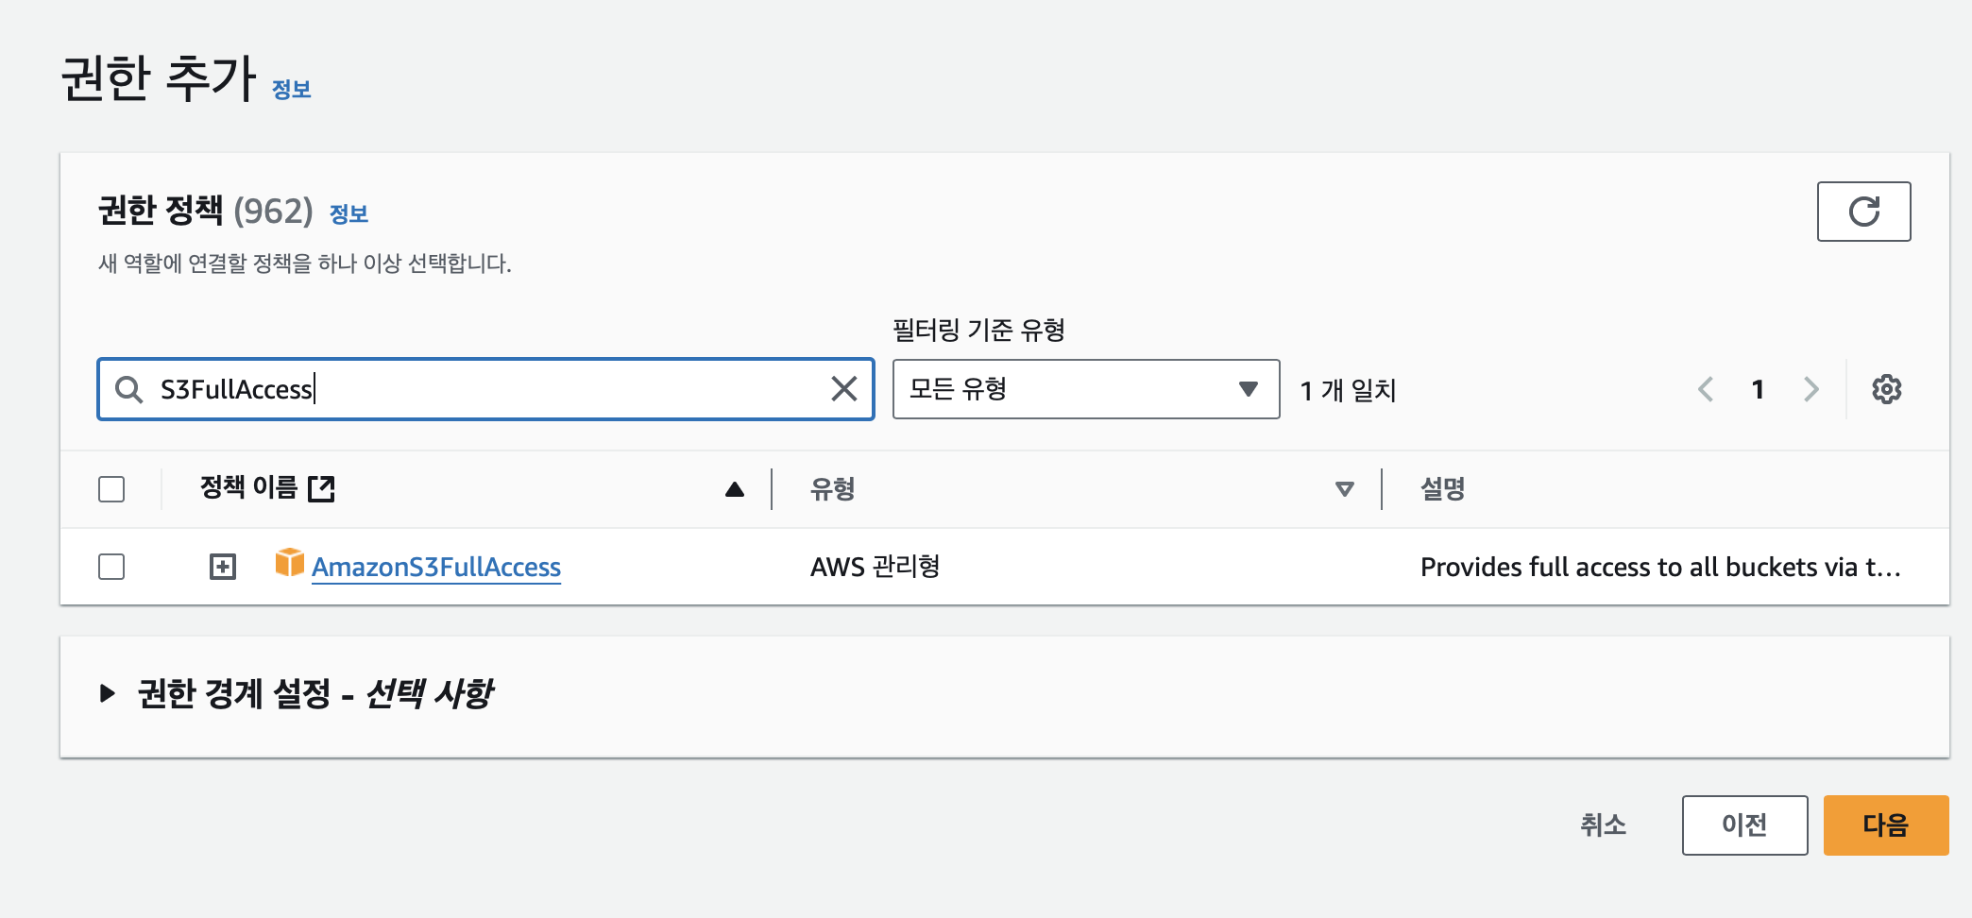Click external link icon beside 정책 이름
This screenshot has height=918, width=1972.
point(322,488)
